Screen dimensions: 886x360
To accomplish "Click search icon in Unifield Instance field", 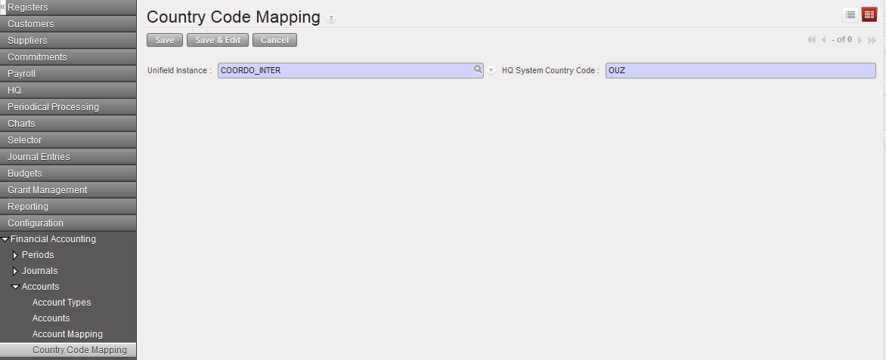I will point(478,69).
